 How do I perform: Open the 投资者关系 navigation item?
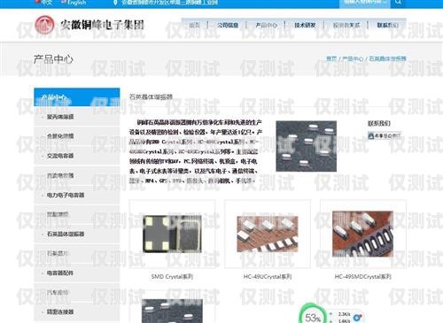coord(346,25)
